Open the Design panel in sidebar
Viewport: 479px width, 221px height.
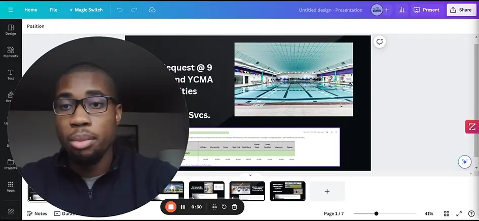click(x=11, y=29)
